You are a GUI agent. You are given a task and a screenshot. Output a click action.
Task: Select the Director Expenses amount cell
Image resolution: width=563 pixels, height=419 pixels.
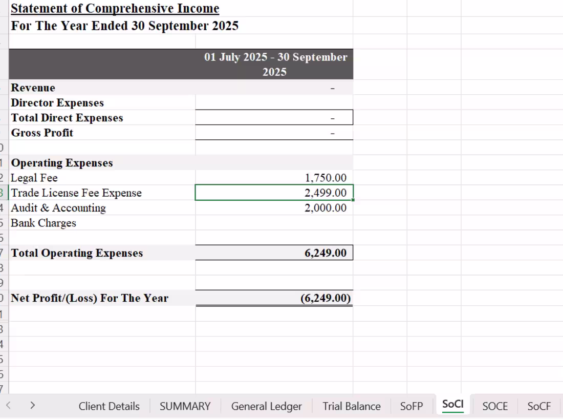(274, 103)
